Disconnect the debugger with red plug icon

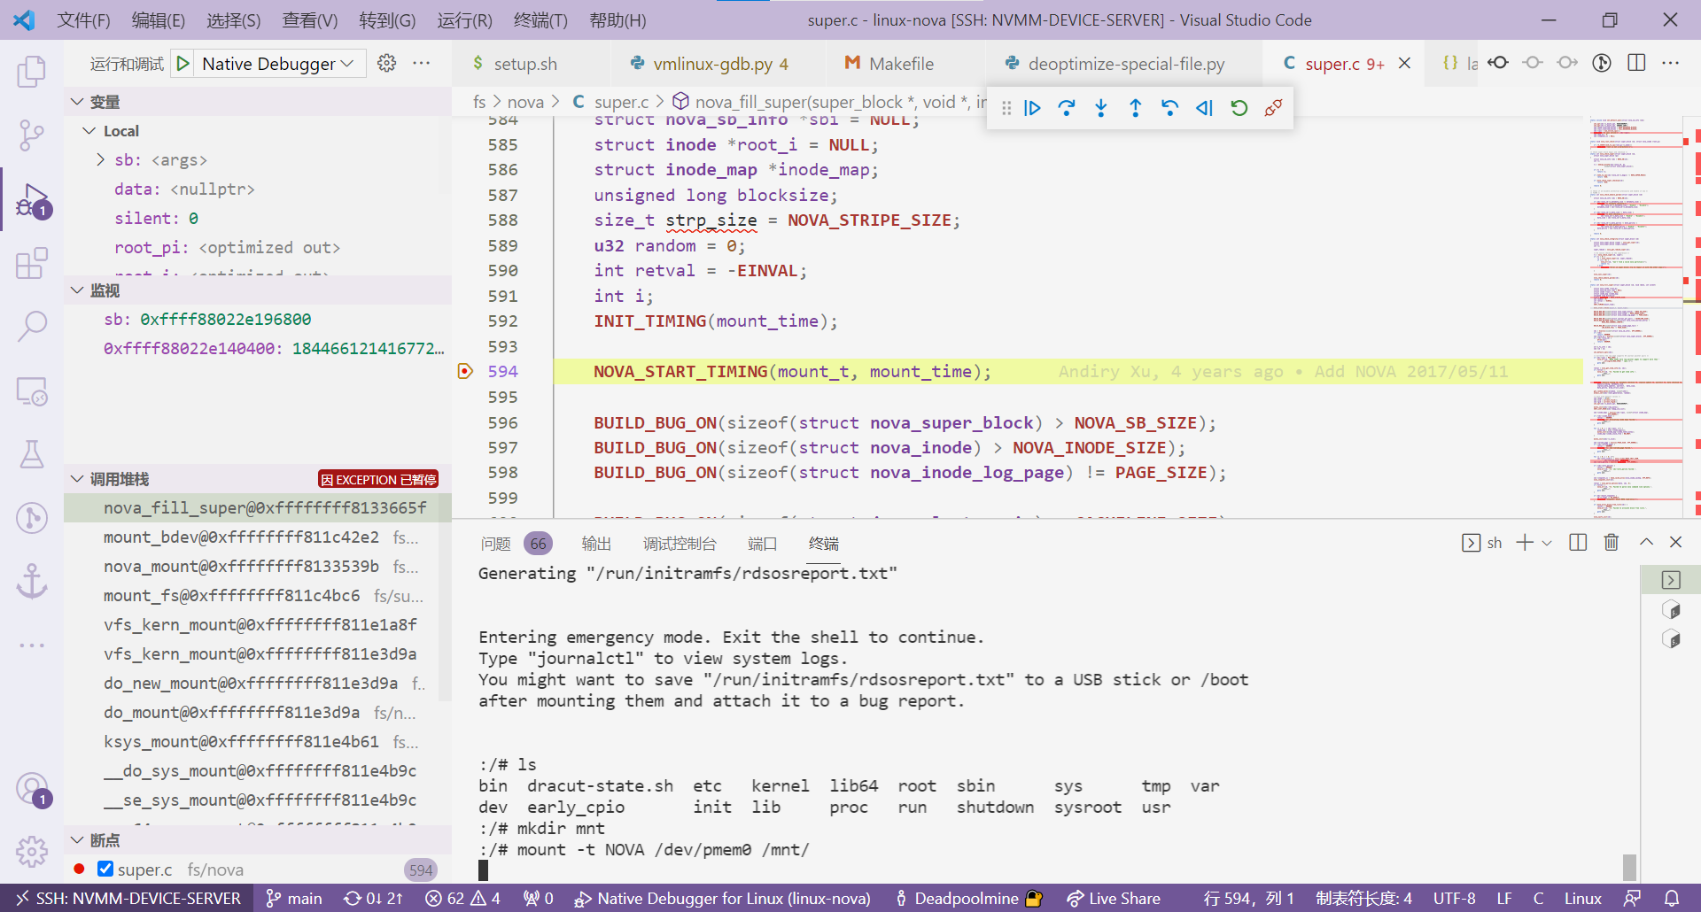[x=1274, y=108]
